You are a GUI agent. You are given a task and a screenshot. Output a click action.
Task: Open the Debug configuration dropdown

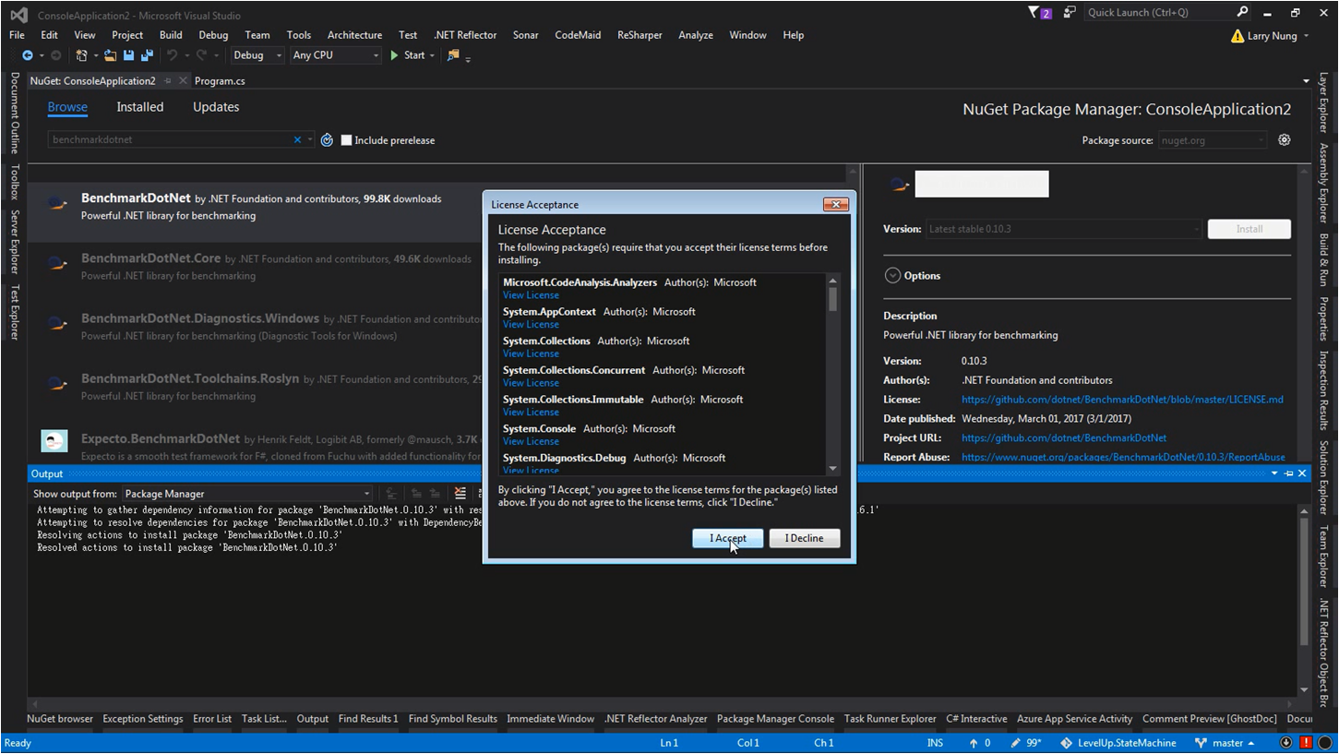pyautogui.click(x=257, y=55)
